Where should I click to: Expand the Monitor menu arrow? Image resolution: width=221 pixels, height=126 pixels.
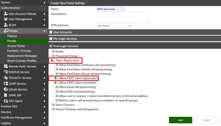pyautogui.click(x=44, y=112)
